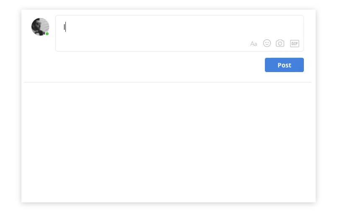Focus the empty post composer field
This screenshot has height=212, width=337.
tap(168, 28)
